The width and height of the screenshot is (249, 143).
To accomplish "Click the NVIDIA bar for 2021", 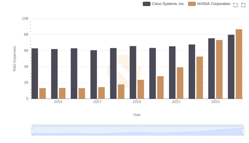I will tap(180, 83).
